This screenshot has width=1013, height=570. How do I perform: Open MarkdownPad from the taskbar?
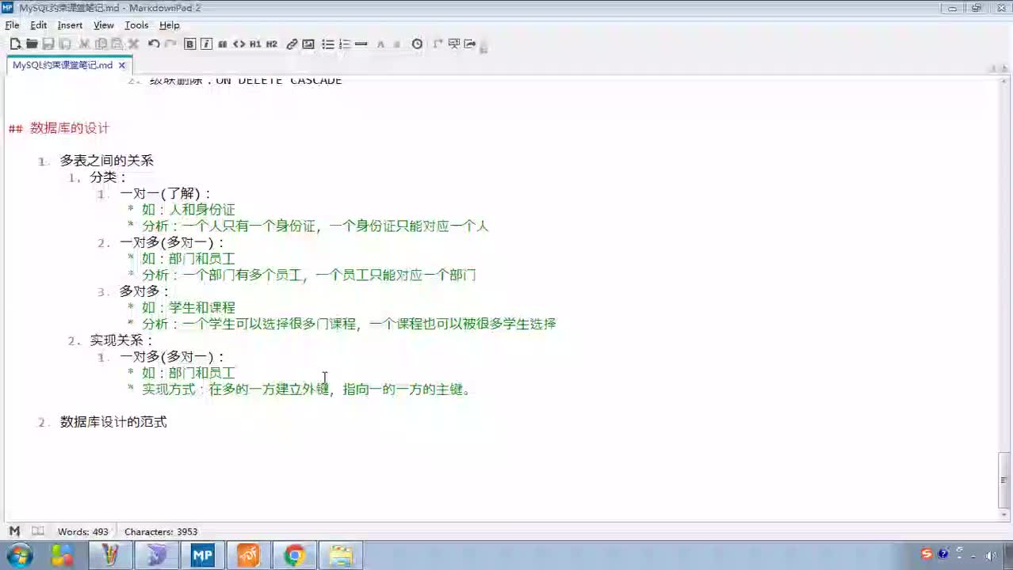(x=202, y=556)
